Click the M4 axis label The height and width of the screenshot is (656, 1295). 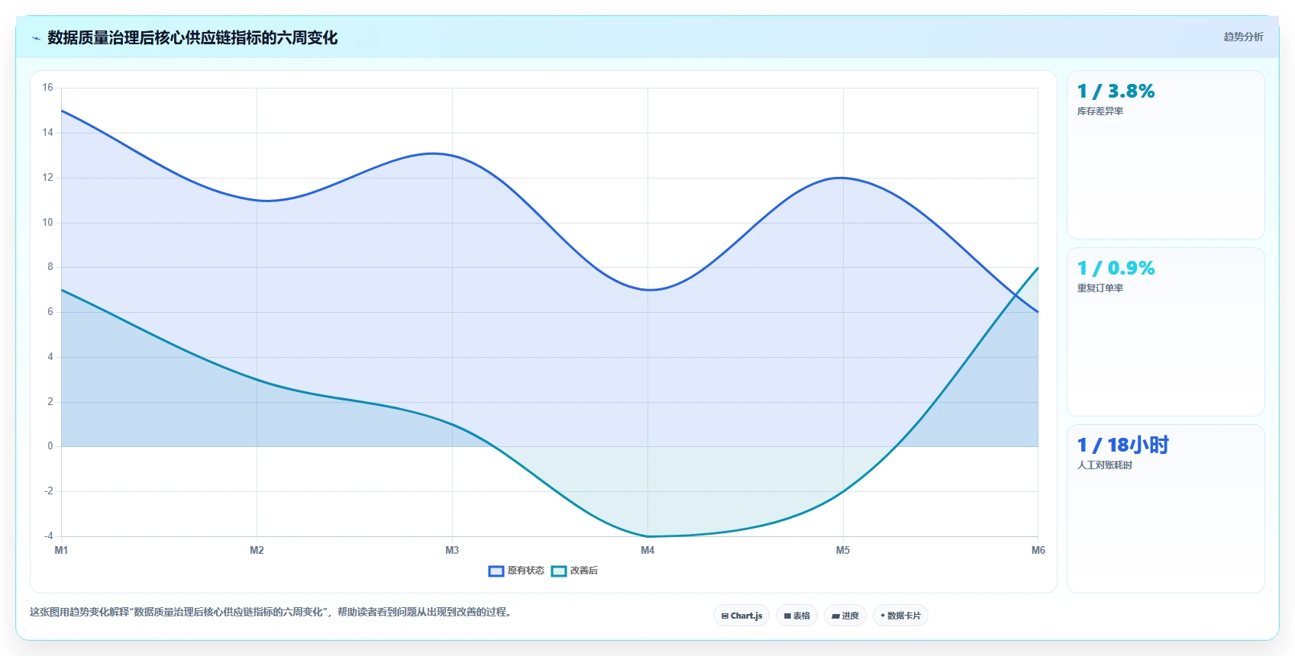click(647, 551)
